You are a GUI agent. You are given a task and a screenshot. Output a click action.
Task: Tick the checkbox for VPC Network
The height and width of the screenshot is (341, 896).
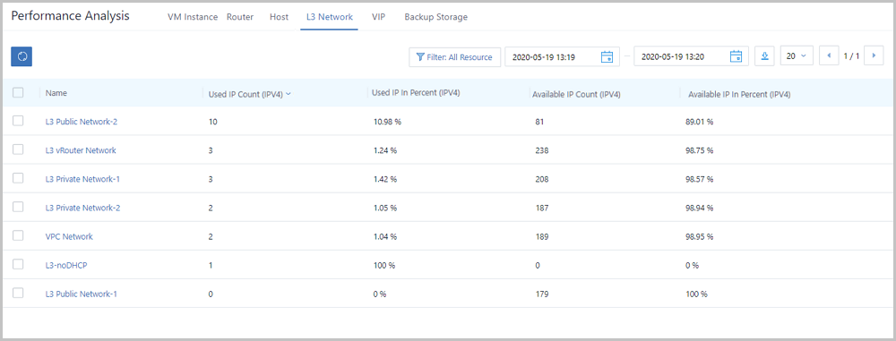pyautogui.click(x=18, y=235)
